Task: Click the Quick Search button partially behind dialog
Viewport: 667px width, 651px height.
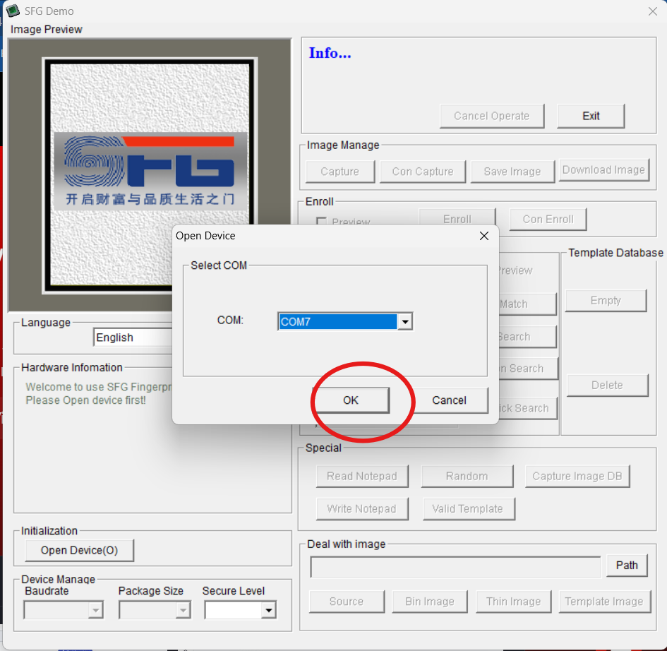Action: pos(527,408)
